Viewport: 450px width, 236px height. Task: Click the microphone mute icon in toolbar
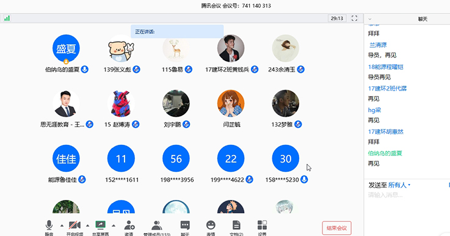(x=49, y=225)
